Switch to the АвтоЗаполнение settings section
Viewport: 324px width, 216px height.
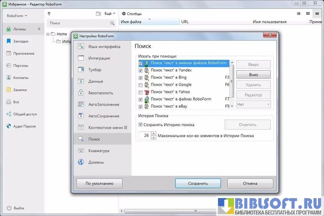[104, 104]
